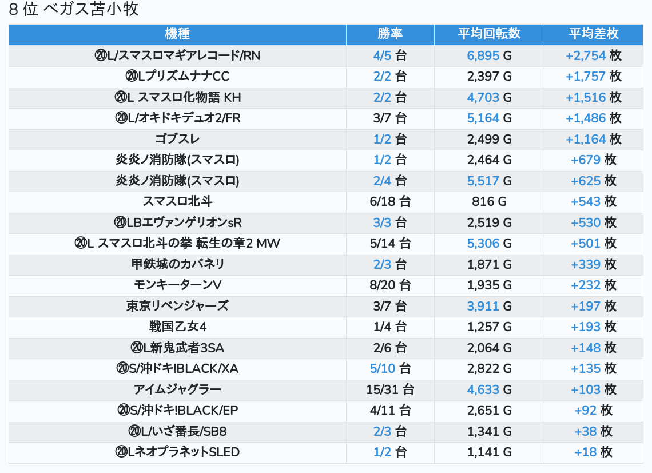This screenshot has width=652, height=473.
Task: Click the +1,757 difference value
Action: click(585, 77)
